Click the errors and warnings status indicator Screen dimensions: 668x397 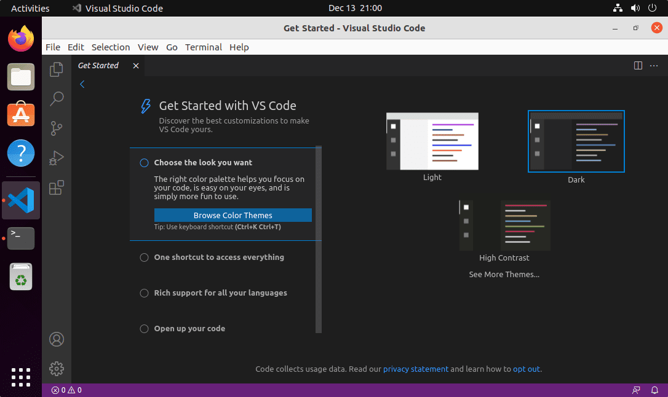click(x=66, y=390)
